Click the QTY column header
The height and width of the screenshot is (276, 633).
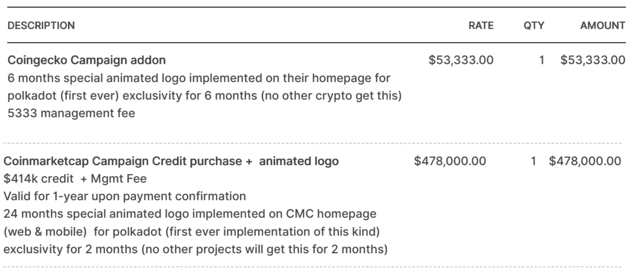pyautogui.click(x=534, y=25)
